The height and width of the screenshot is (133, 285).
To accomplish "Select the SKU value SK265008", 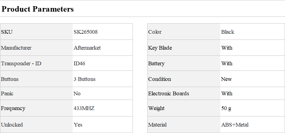I will click(86, 32).
